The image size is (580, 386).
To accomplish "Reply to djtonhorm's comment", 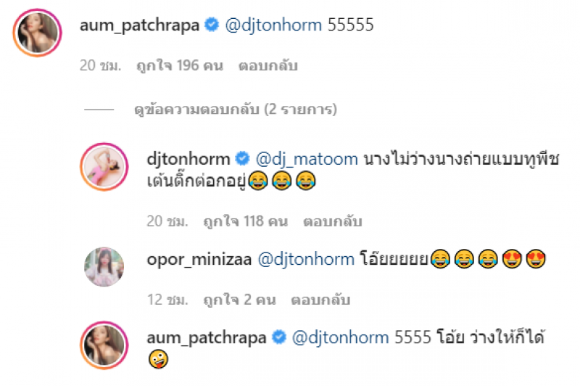I will [x=333, y=222].
